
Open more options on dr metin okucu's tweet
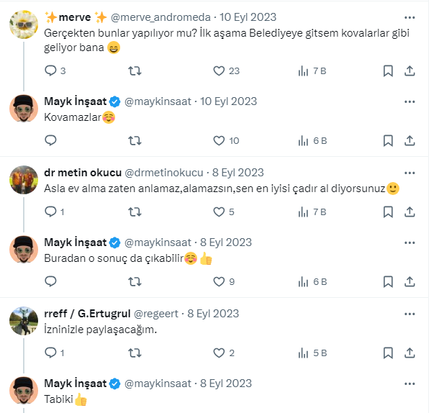click(409, 173)
